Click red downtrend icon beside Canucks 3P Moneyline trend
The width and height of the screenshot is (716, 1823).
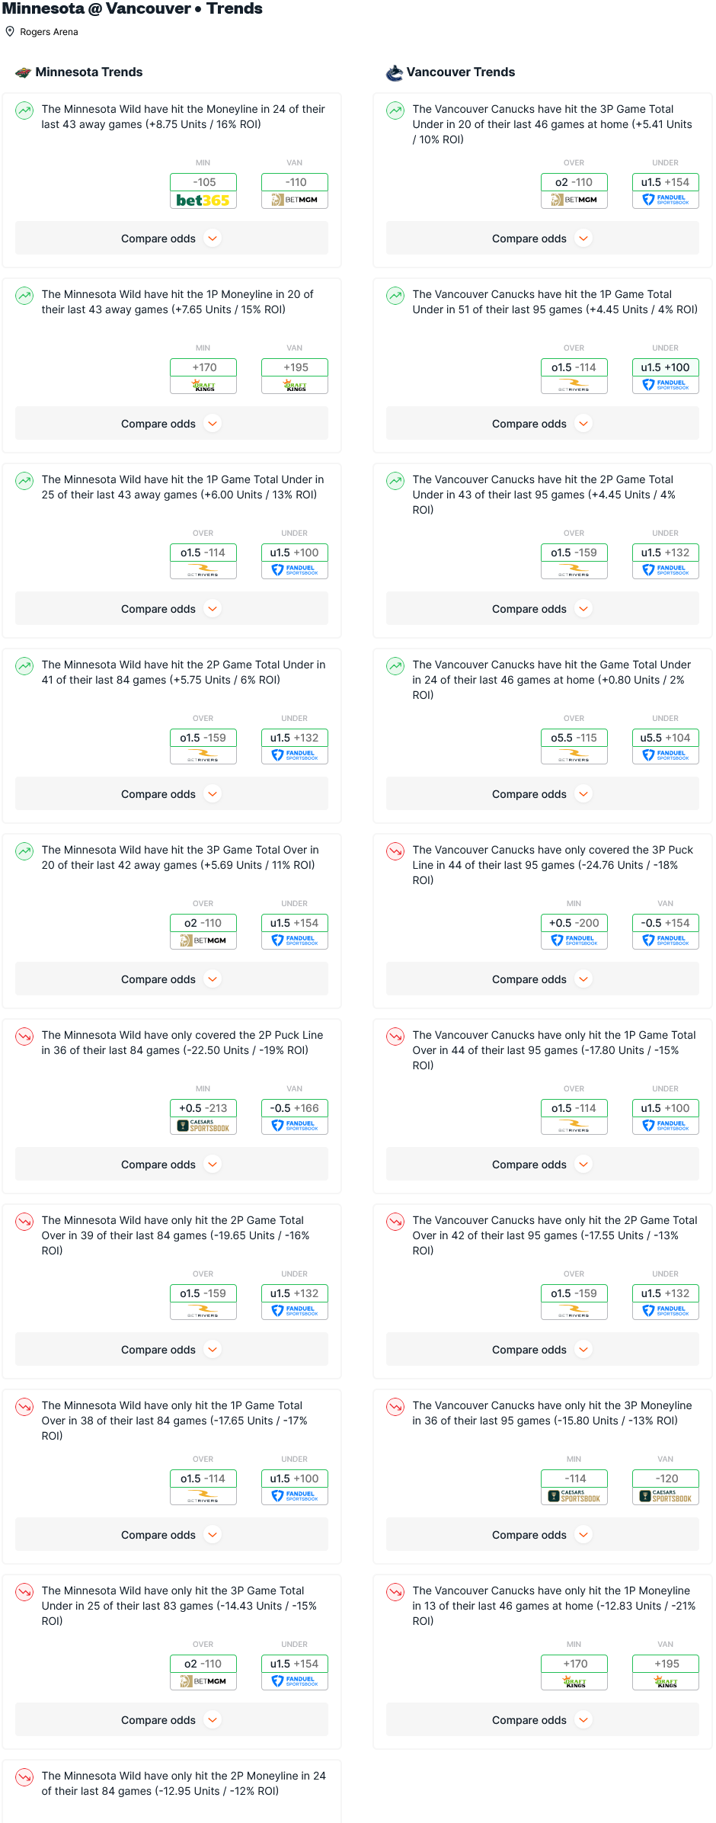coord(395,1407)
